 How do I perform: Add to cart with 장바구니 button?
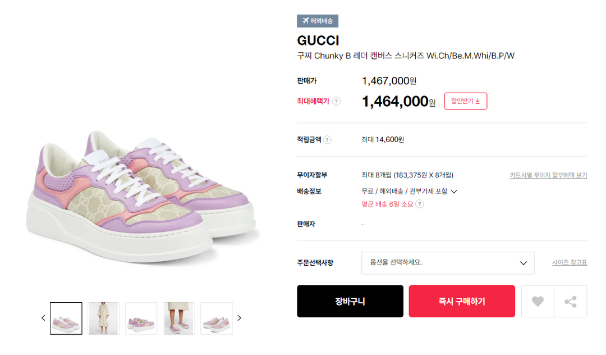[x=350, y=302]
